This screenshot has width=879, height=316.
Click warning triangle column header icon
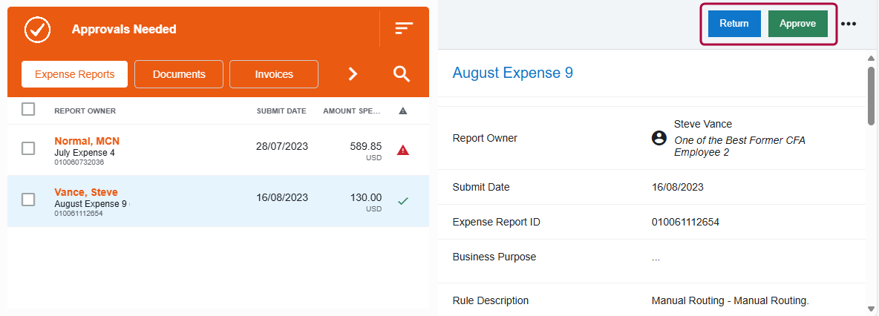tap(402, 111)
